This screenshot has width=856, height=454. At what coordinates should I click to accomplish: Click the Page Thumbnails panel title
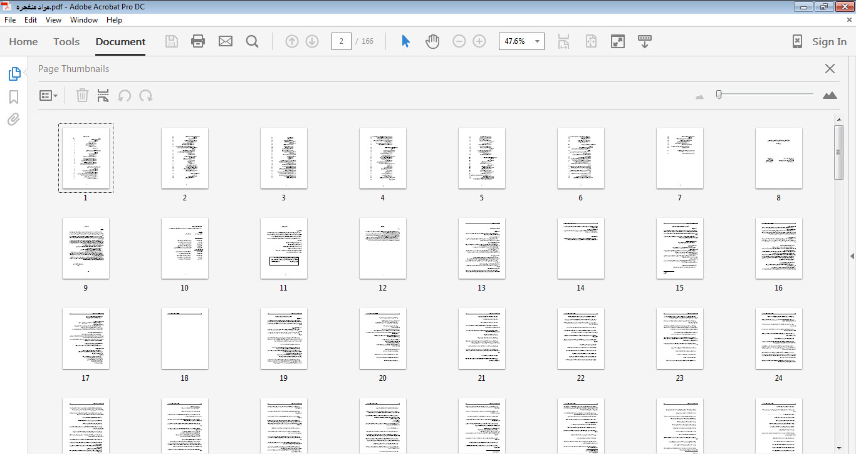coord(73,69)
